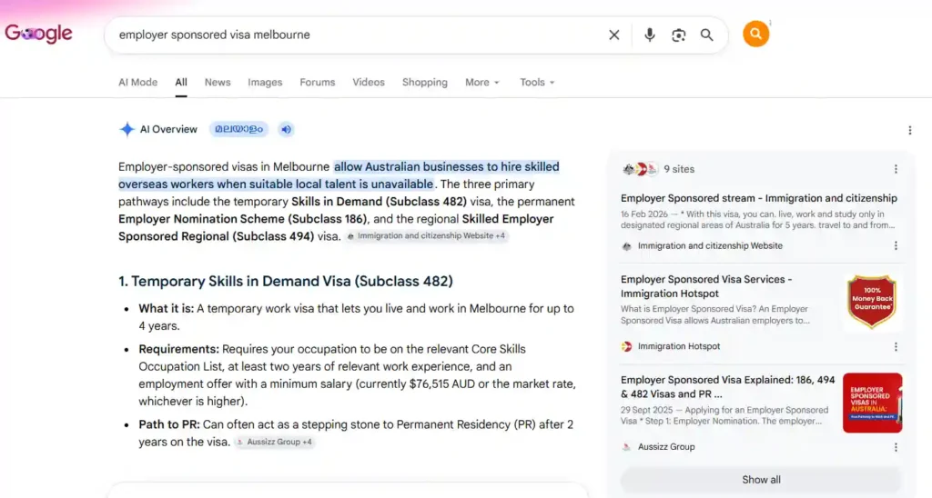Viewport: 932px width, 498px height.
Task: Expand the More dropdown
Action: click(482, 83)
